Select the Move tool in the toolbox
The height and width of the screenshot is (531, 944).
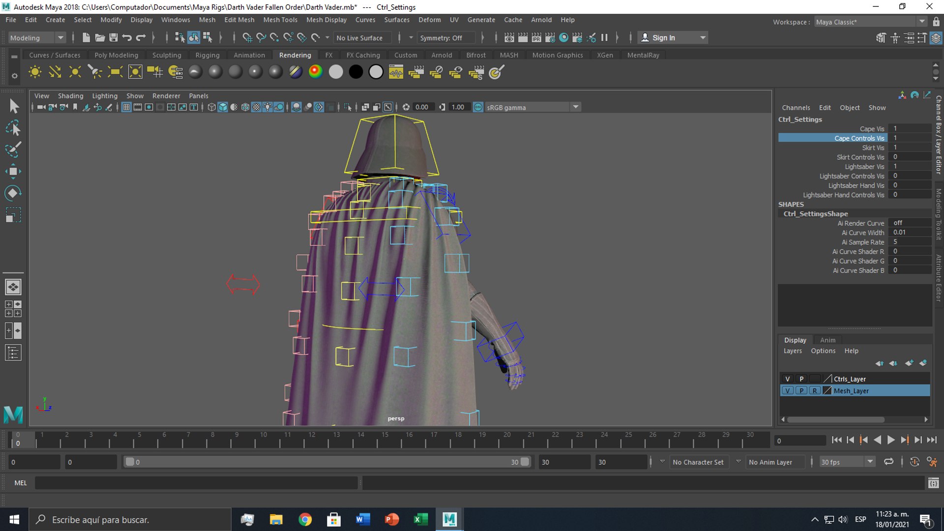[13, 171]
